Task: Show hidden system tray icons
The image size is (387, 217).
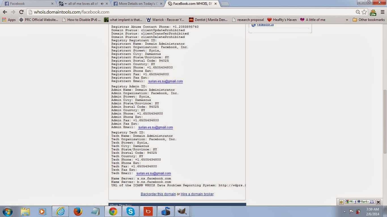Action: pos(345,211)
